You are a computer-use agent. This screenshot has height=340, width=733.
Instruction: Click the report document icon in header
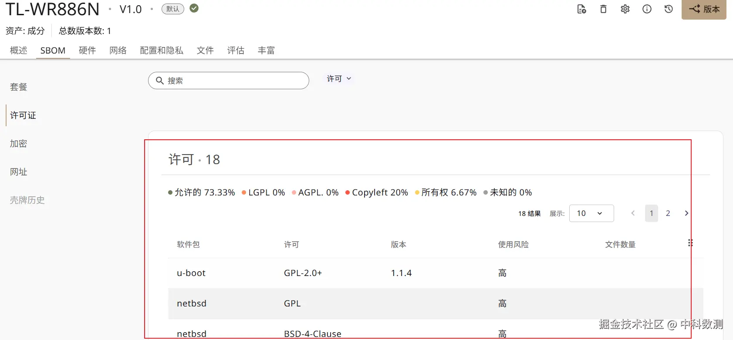(581, 9)
